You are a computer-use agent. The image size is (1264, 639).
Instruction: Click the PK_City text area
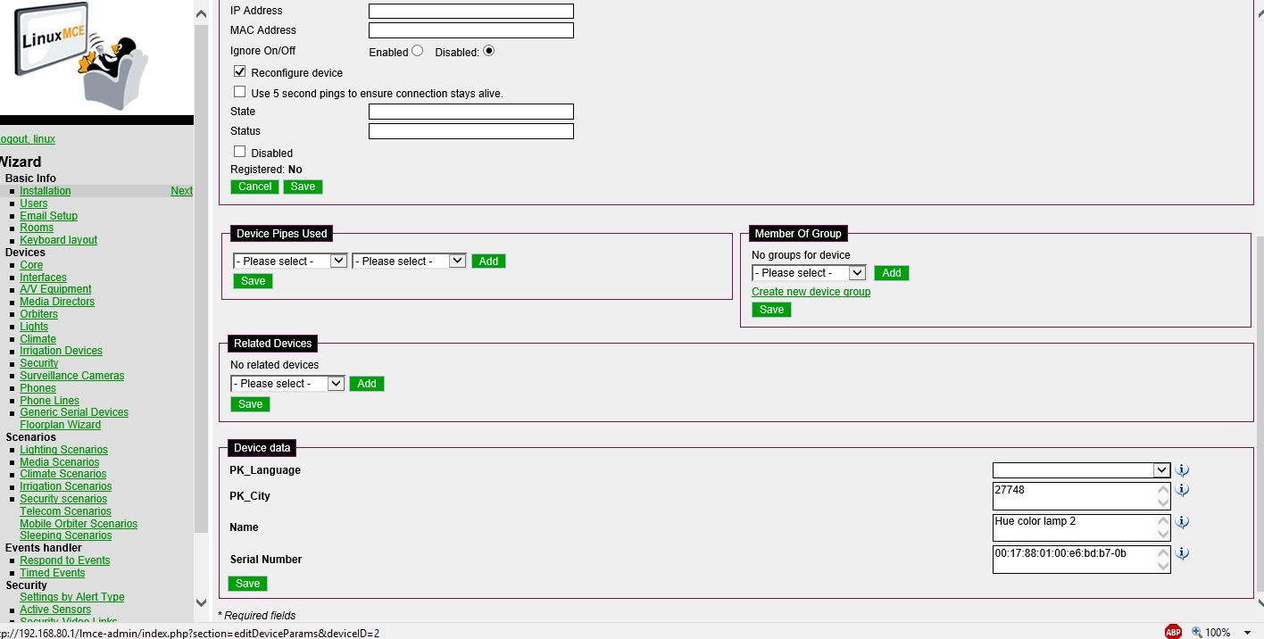coord(1081,496)
